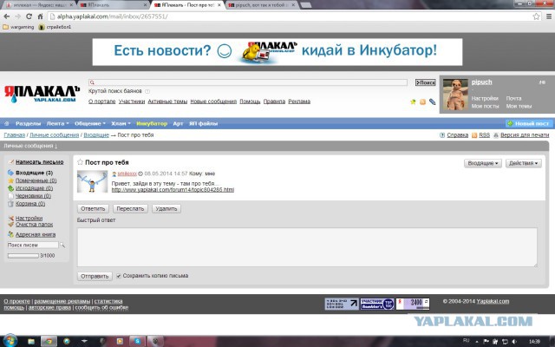Open the yaplakal forum topic link in message
This screenshot has width=555, height=347.
173,190
